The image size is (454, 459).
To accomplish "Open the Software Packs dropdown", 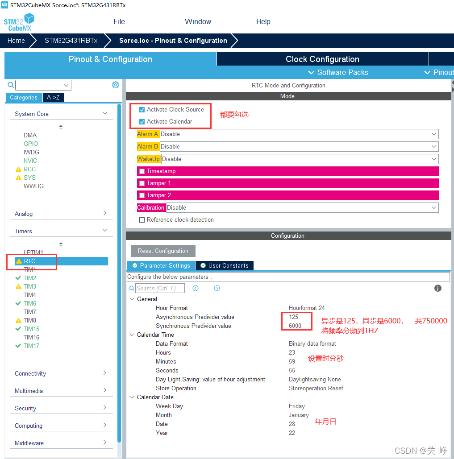I will tap(338, 72).
